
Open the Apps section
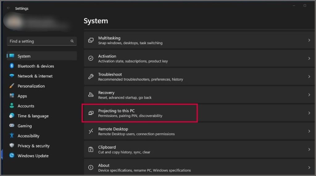(42, 96)
